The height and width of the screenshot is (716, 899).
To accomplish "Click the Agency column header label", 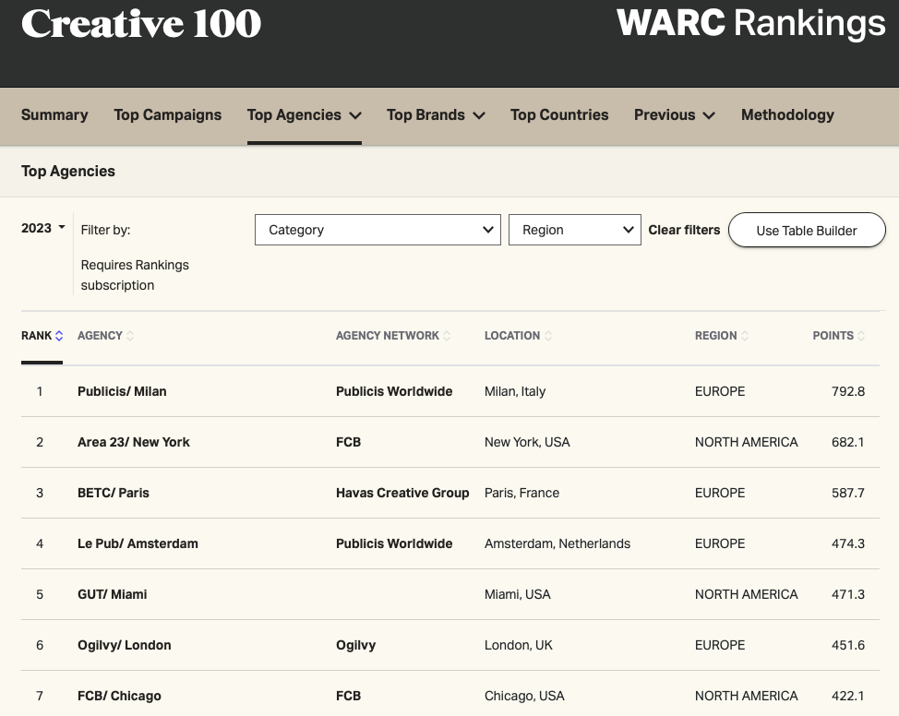I will (100, 336).
